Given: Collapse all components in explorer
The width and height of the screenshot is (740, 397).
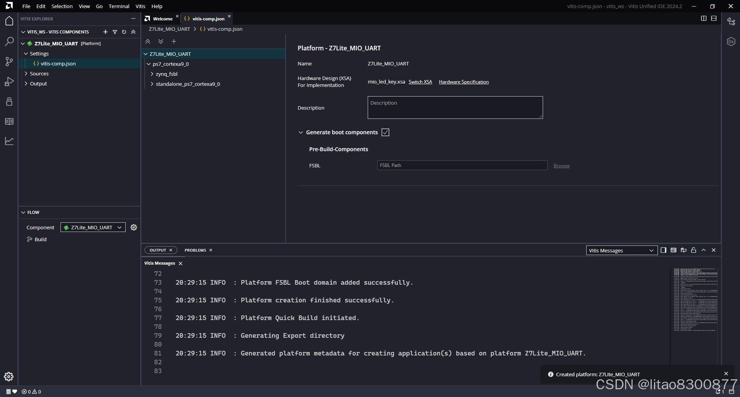Looking at the screenshot, I should (133, 32).
